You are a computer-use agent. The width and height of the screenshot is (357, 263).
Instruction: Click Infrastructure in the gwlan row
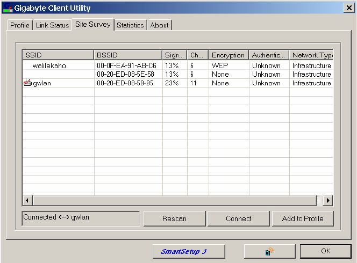pyautogui.click(x=311, y=83)
